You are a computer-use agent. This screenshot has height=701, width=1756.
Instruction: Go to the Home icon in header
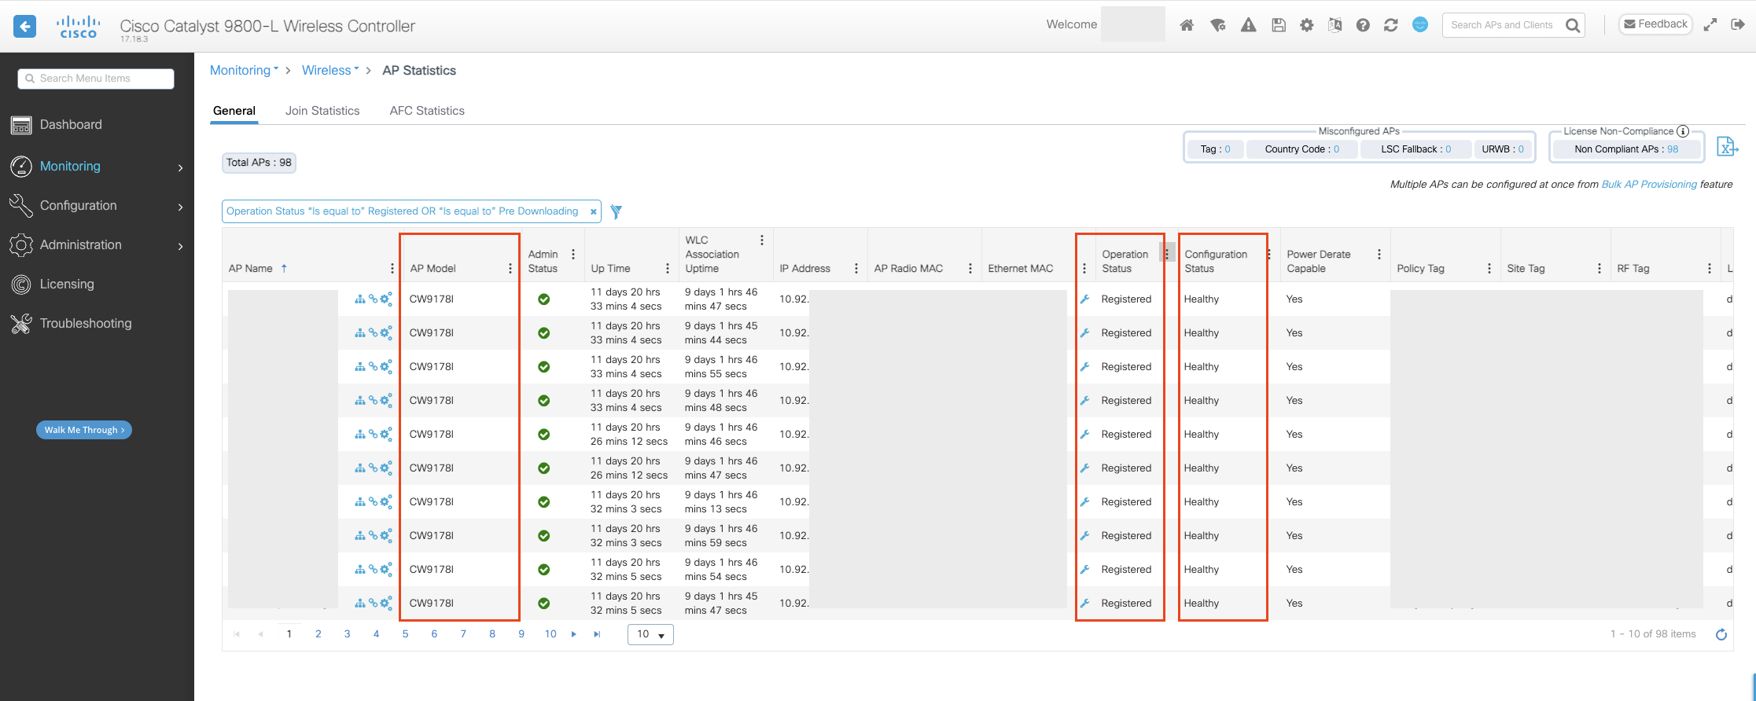pyautogui.click(x=1187, y=25)
